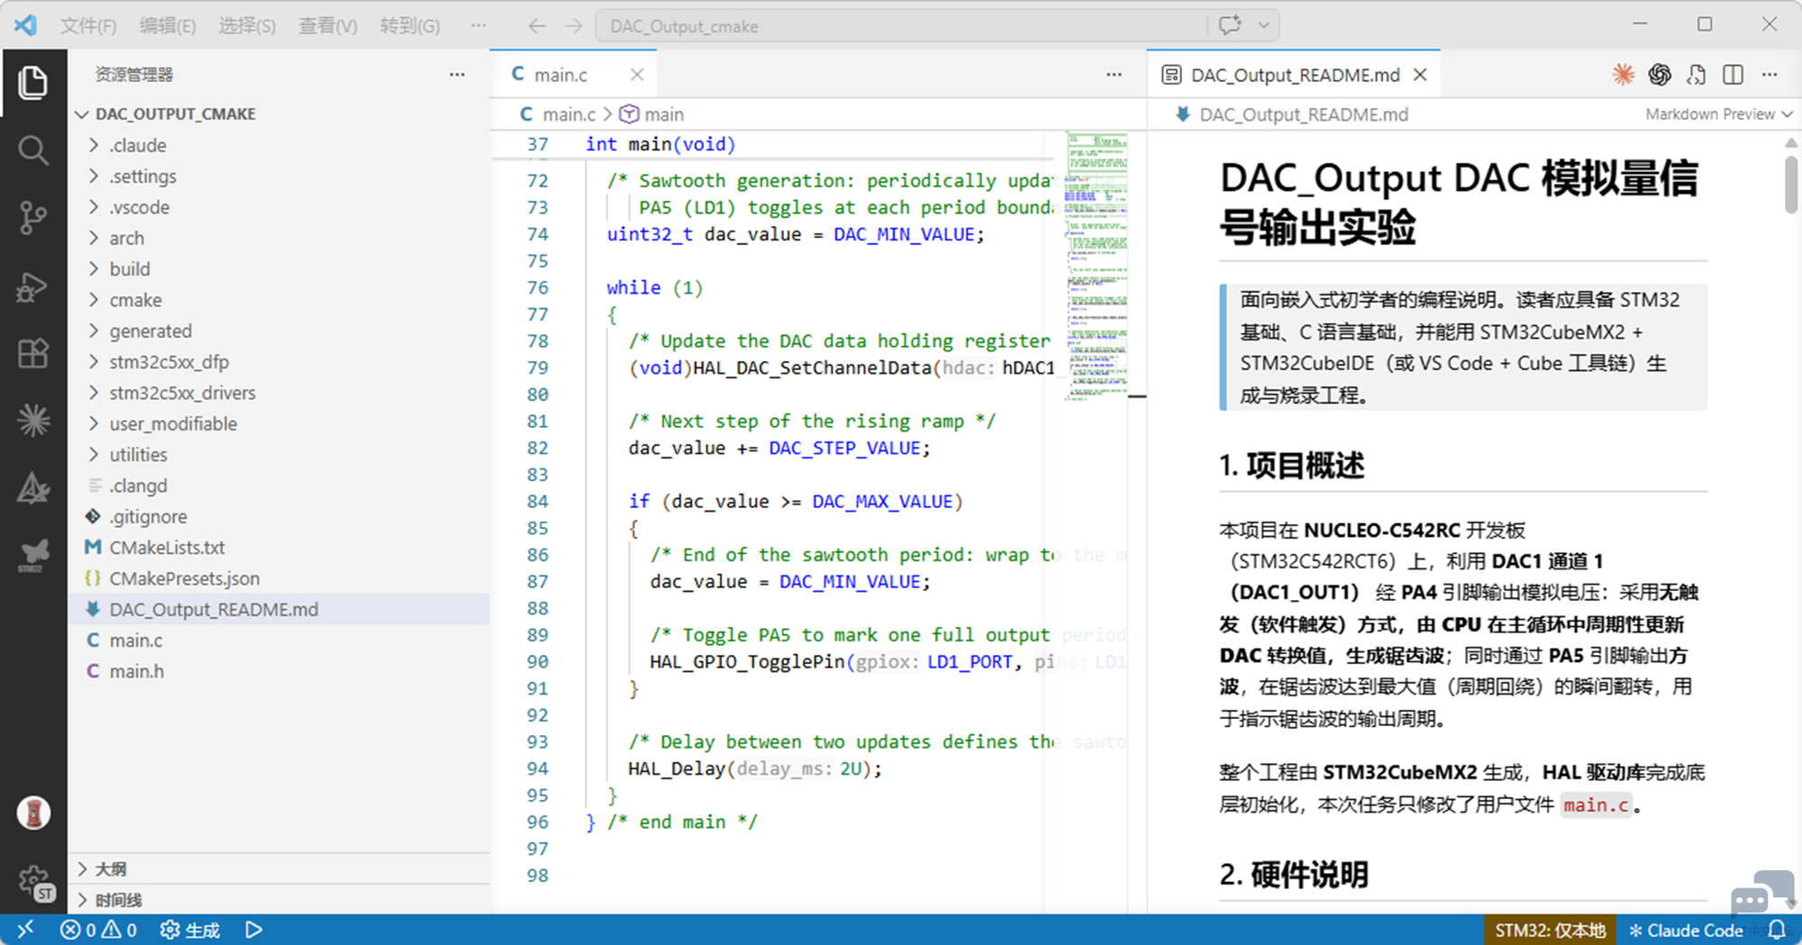Select the DAC_Output_README.md preview tab

click(x=1295, y=75)
